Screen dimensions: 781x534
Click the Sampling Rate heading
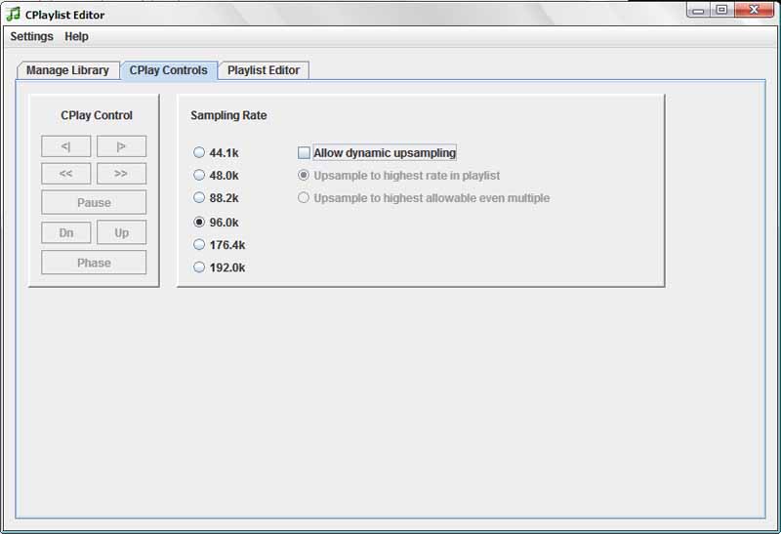click(x=228, y=115)
